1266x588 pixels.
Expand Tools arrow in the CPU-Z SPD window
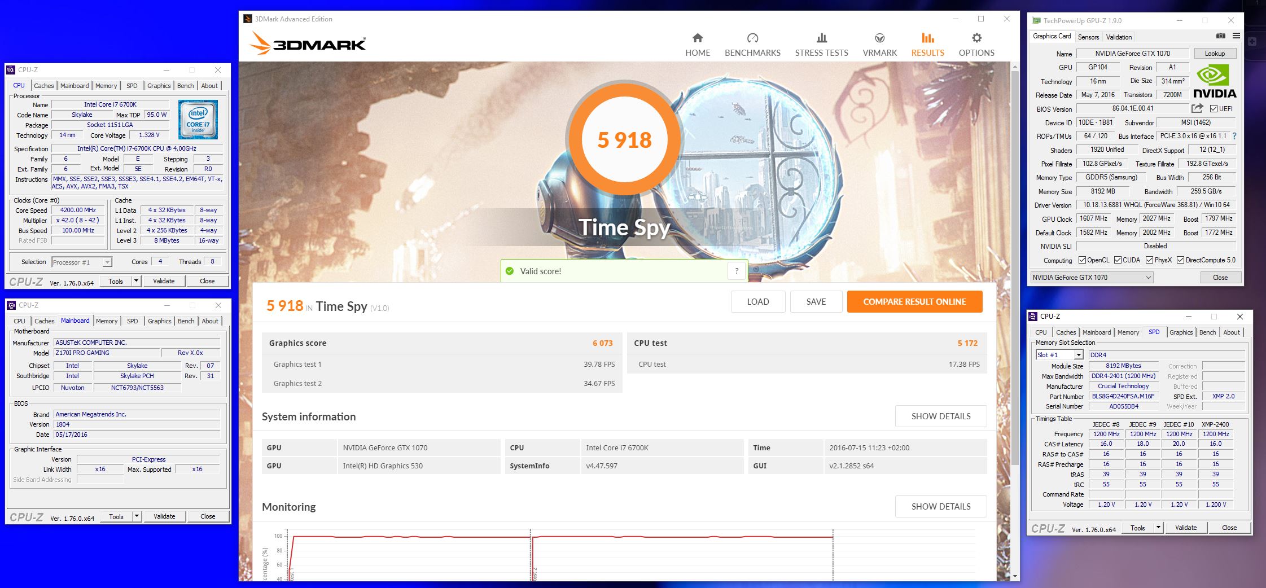coord(1158,528)
